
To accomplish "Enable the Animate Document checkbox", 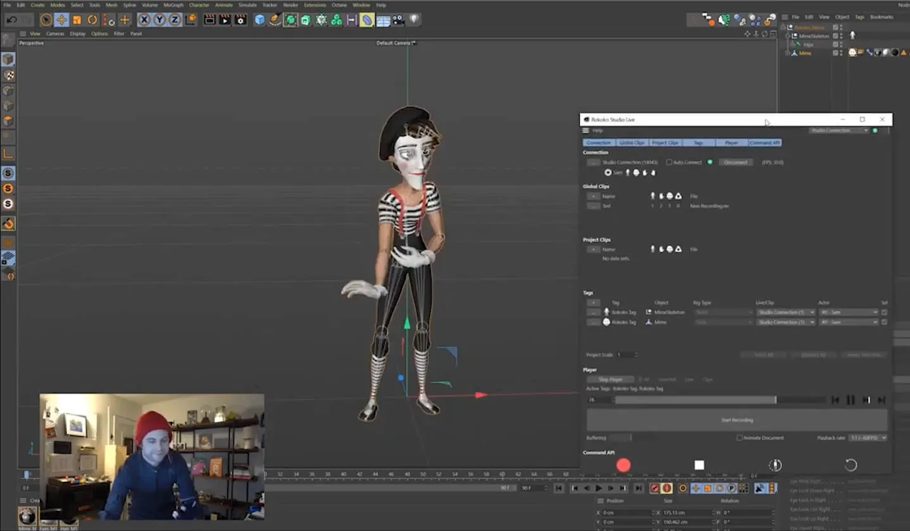I will (x=739, y=437).
